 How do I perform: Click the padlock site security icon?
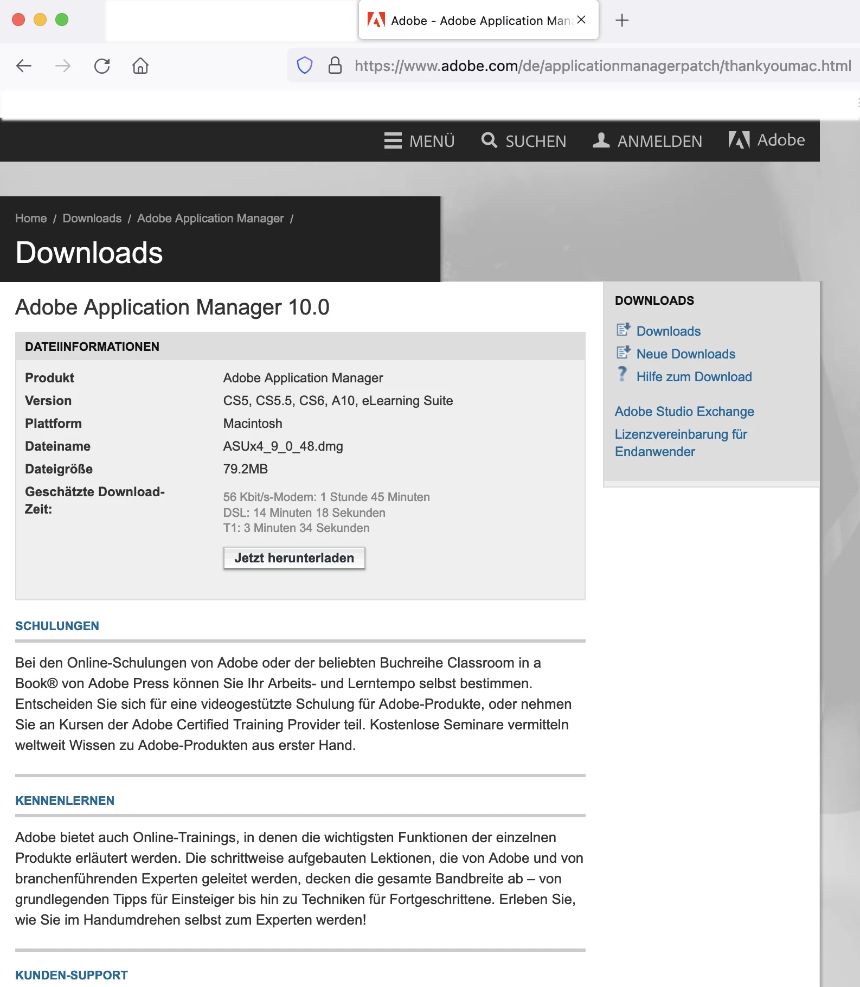(335, 66)
